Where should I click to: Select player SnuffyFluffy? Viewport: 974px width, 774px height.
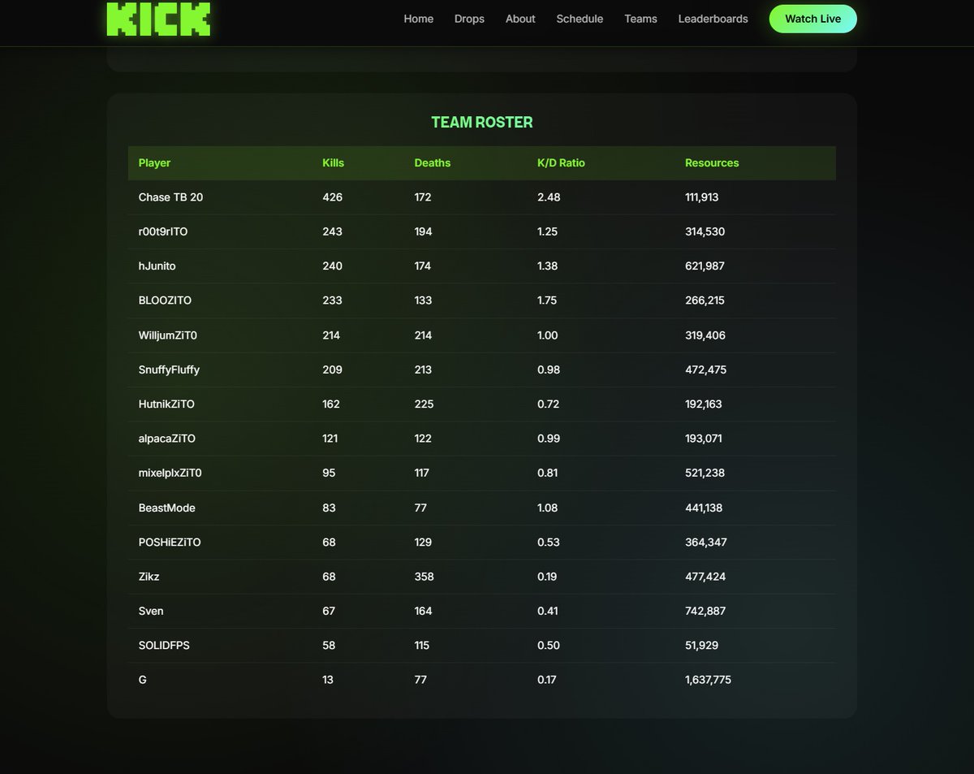tap(169, 370)
